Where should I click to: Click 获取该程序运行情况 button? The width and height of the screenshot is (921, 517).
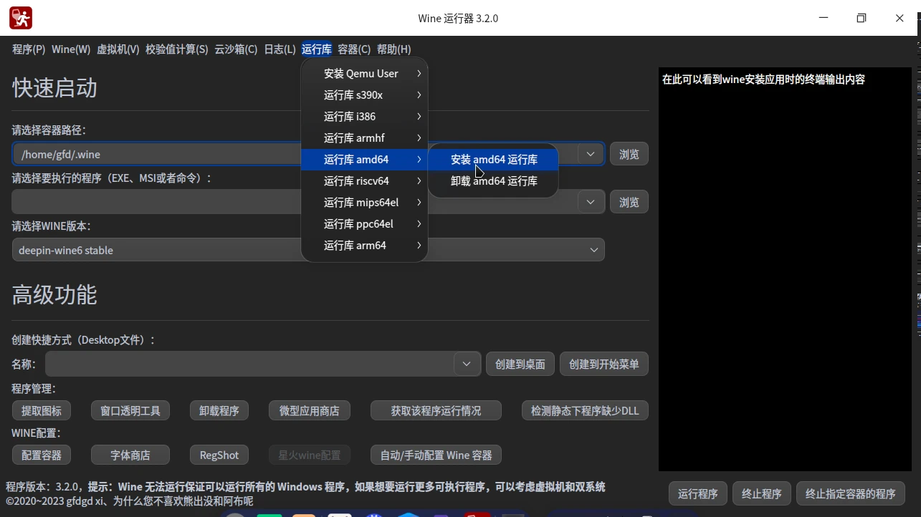pyautogui.click(x=436, y=410)
